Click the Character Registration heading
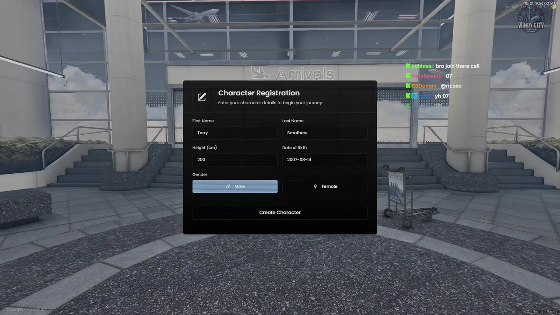Viewport: 560px width, 315px height. 259,93
